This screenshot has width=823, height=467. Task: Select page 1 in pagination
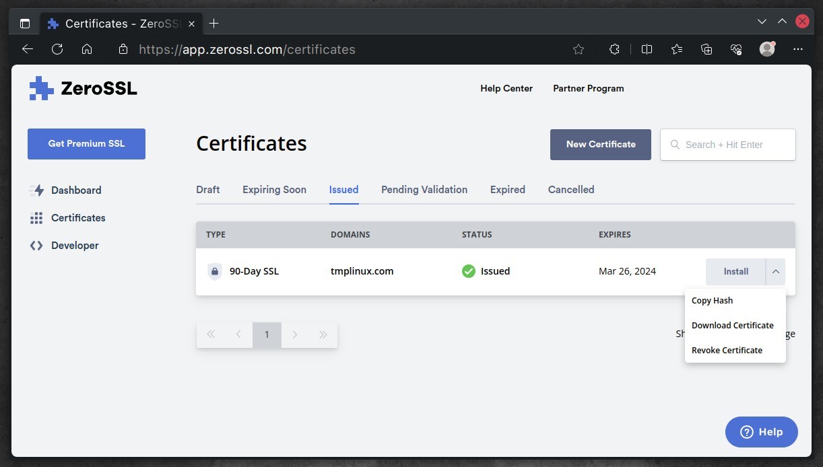267,334
